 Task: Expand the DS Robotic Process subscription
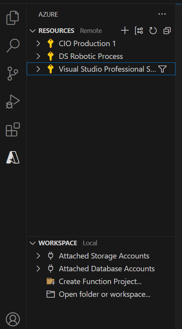tap(38, 56)
